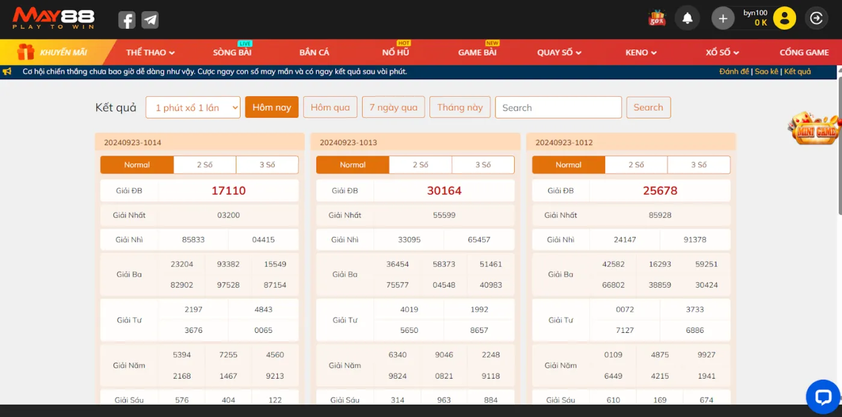Open the Mini Game floating badge
The height and width of the screenshot is (417, 842).
tap(814, 129)
